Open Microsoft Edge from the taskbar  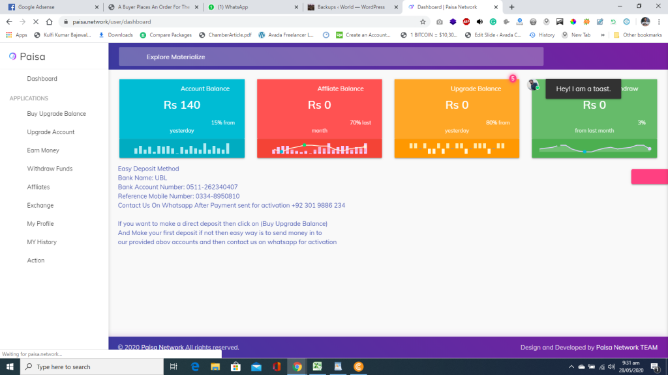coord(194,367)
